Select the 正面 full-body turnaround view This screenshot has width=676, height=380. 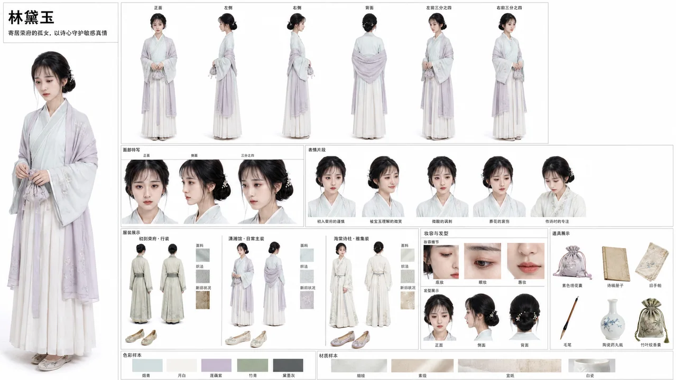pos(159,76)
